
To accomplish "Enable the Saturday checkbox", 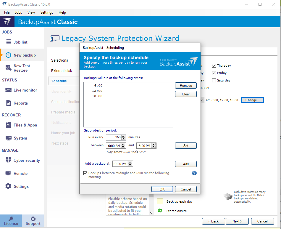I will (x=214, y=80).
